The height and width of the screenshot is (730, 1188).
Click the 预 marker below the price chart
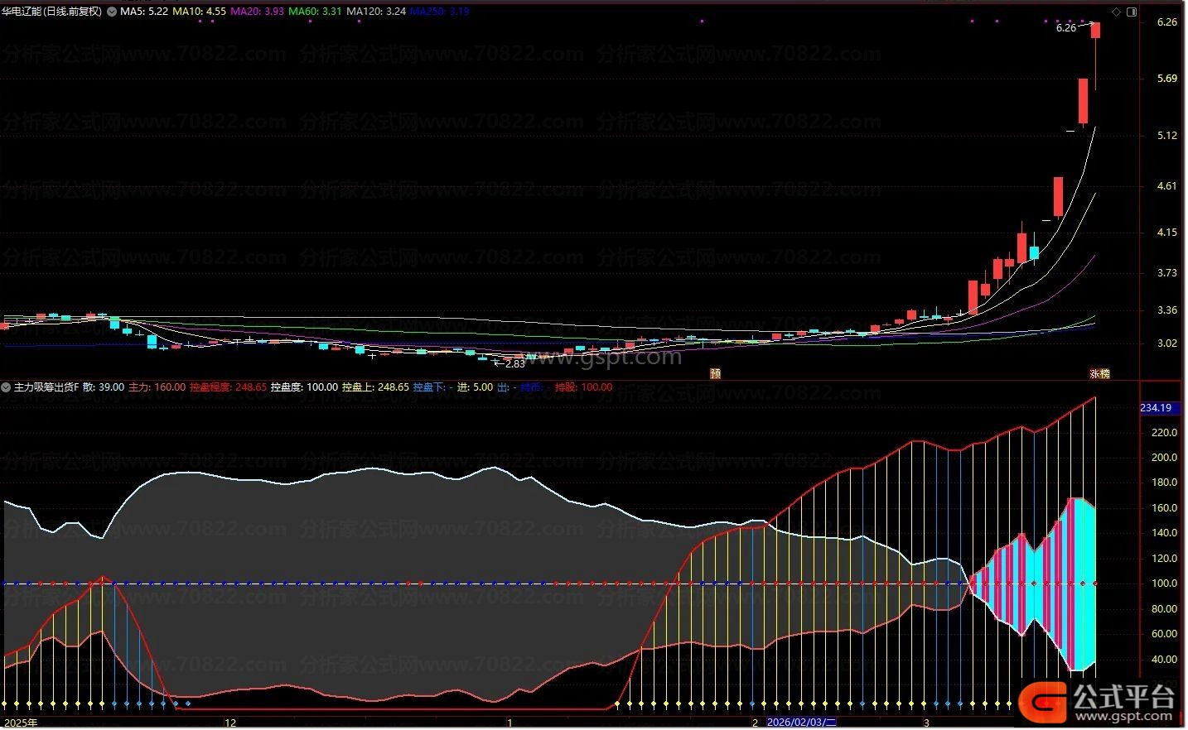tap(715, 373)
